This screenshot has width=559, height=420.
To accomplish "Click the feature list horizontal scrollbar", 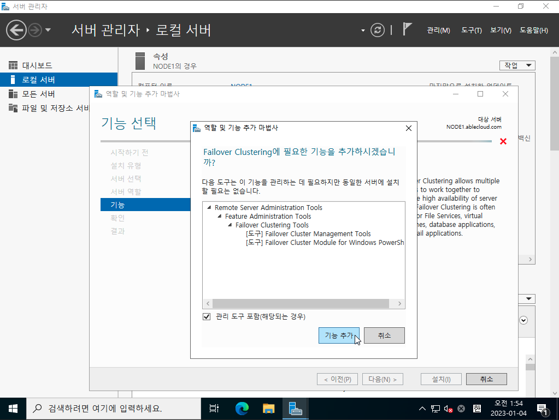I will click(x=301, y=304).
